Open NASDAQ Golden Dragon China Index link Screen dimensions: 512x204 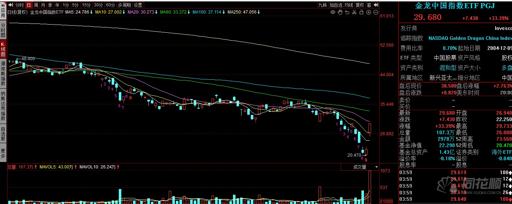point(470,38)
